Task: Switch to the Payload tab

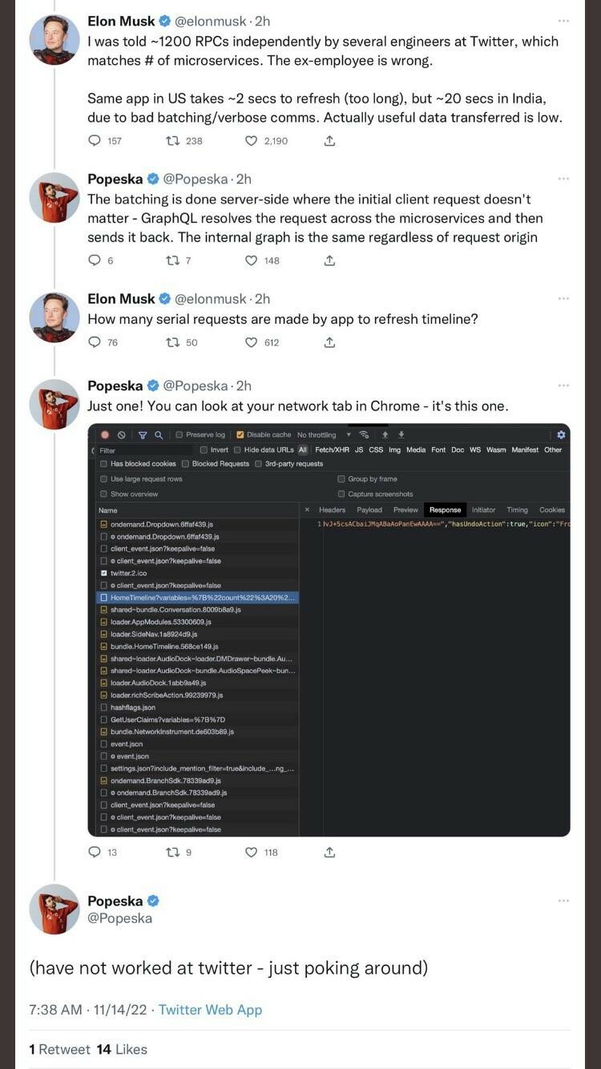Action: [369, 510]
